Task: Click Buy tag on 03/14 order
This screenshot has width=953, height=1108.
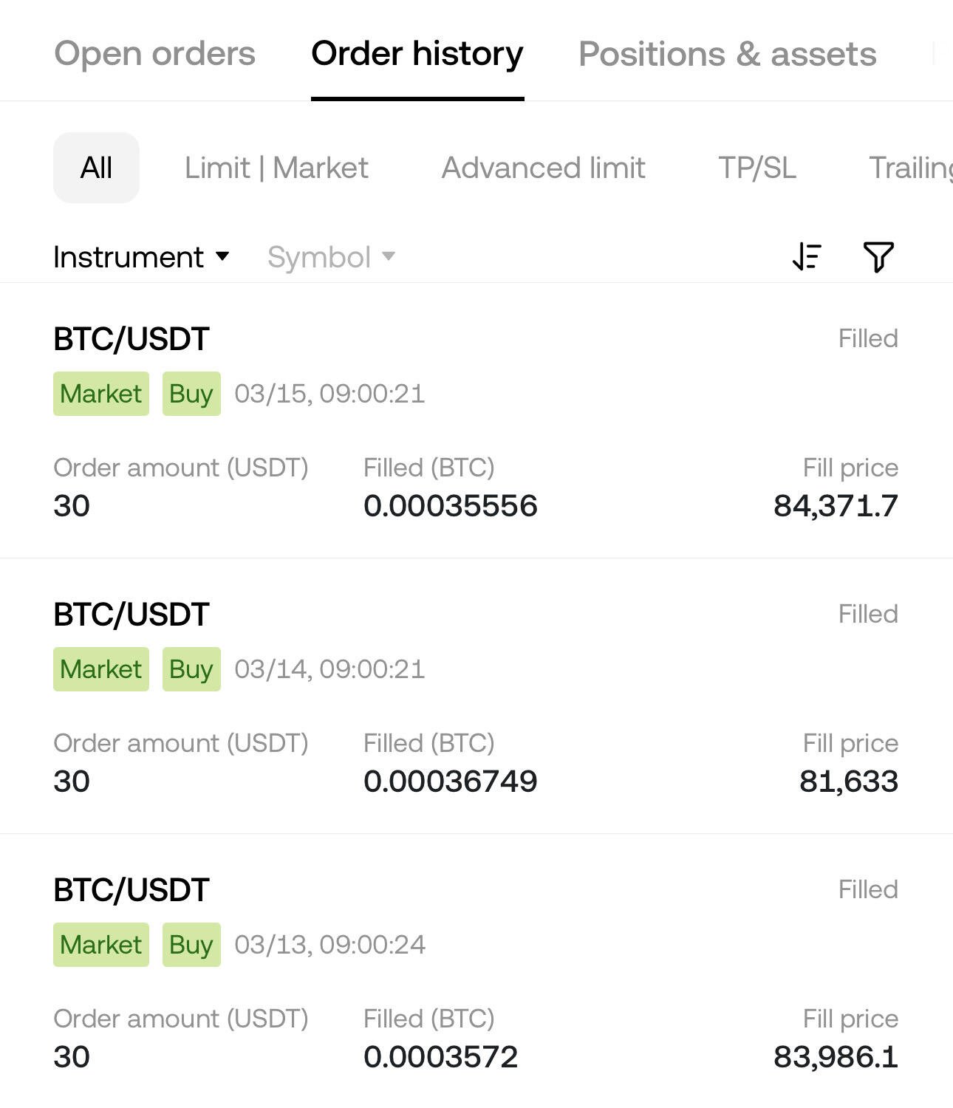Action: tap(191, 669)
